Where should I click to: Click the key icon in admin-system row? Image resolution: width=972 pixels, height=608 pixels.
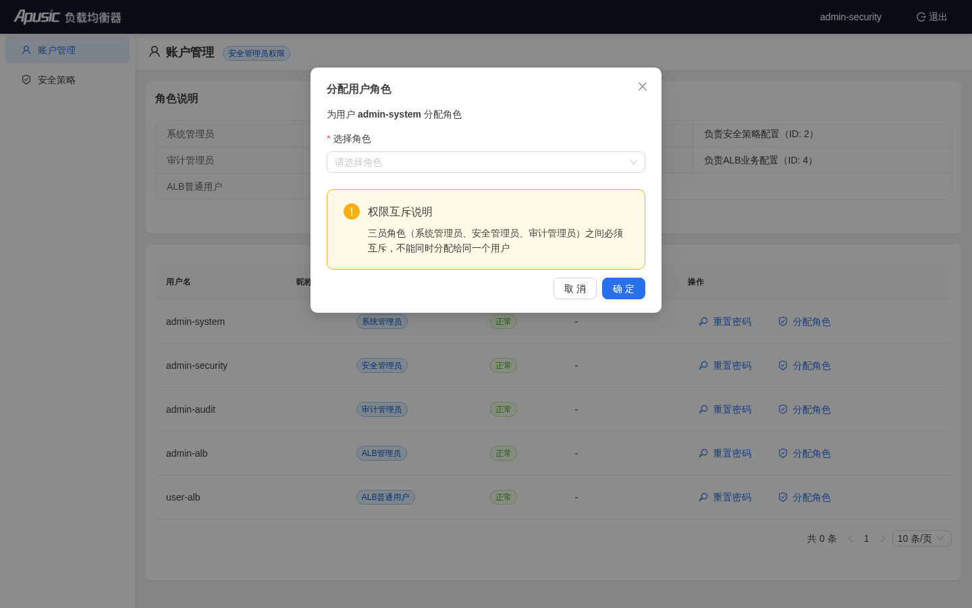(703, 322)
